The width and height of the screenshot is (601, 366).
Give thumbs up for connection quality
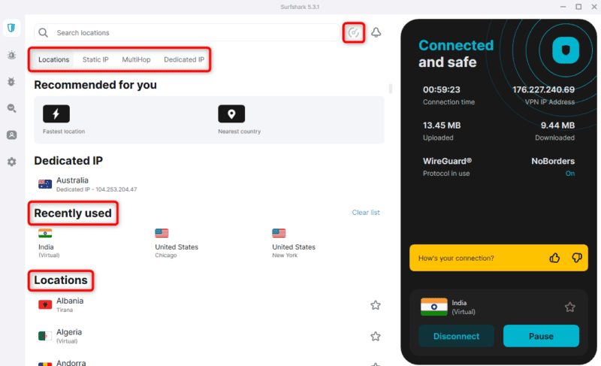click(554, 258)
